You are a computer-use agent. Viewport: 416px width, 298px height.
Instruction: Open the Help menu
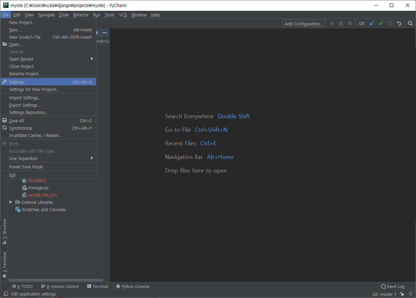pyautogui.click(x=155, y=15)
